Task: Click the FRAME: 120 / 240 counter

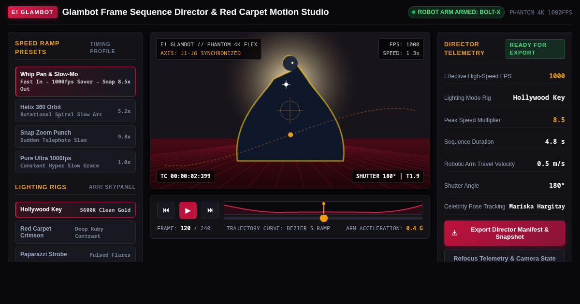Action: click(x=184, y=228)
